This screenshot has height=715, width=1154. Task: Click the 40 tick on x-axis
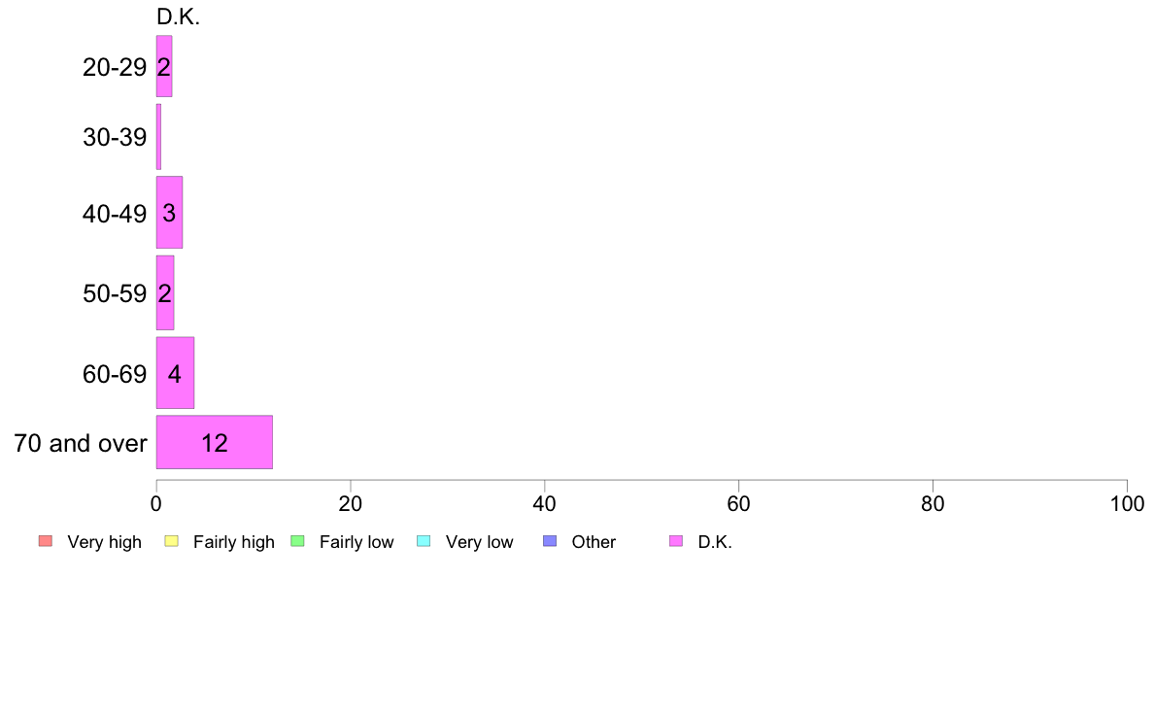click(545, 503)
